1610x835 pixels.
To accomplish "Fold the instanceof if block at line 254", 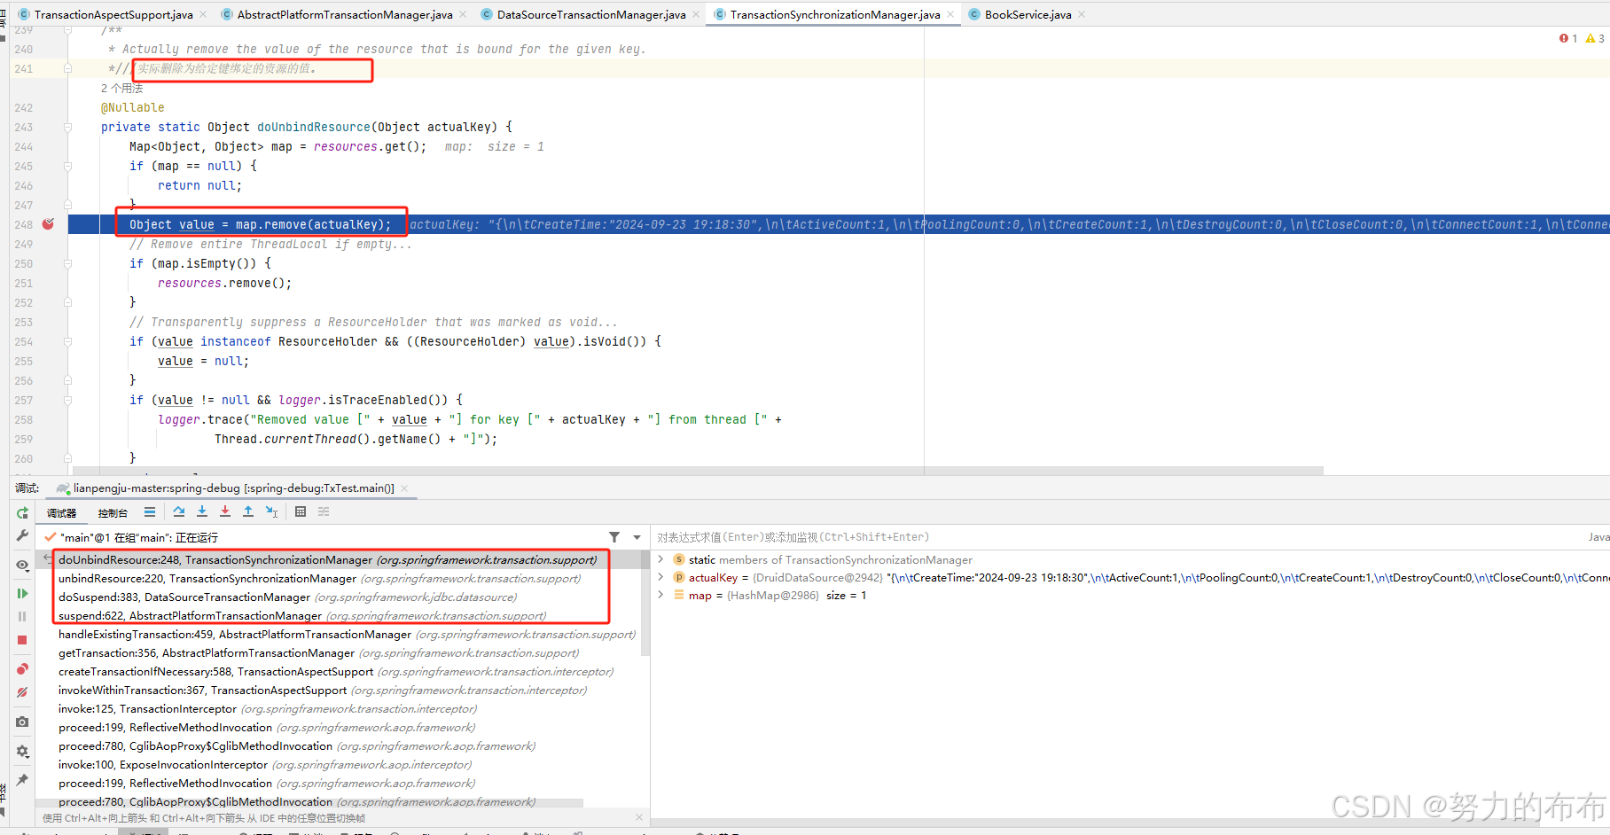I will point(67,342).
